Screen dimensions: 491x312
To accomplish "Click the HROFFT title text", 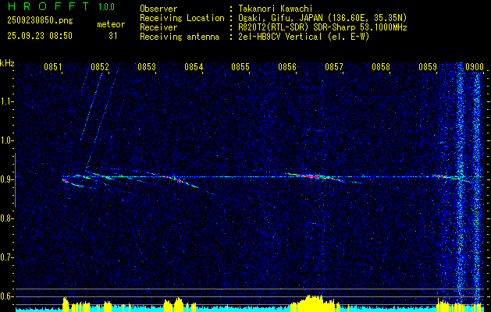I will click(x=48, y=6).
